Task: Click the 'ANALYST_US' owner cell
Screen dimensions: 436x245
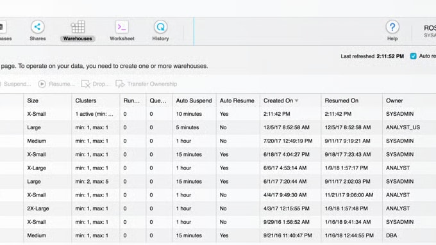Action: [403, 128]
